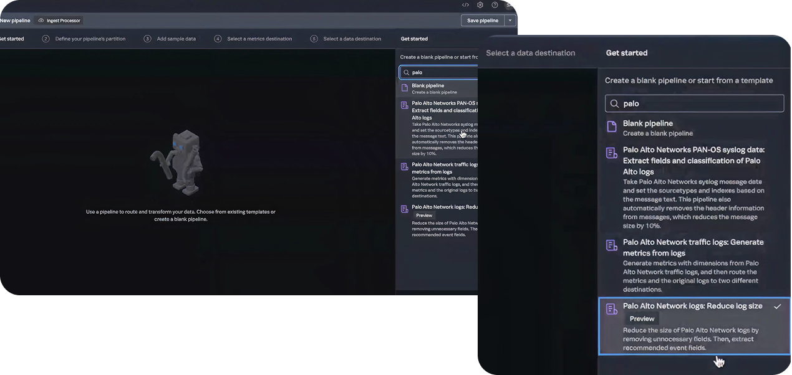Click the Blank pipeline document icon in enlarged panel

[612, 127]
